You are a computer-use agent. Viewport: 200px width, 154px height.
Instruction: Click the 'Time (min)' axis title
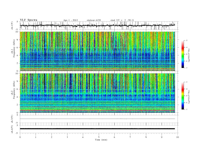click(x=101, y=140)
